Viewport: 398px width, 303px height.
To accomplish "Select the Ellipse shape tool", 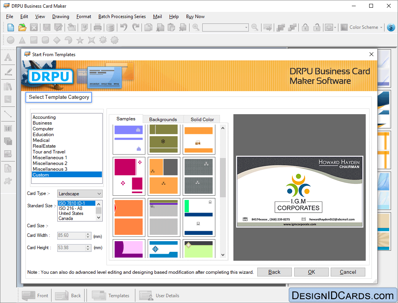I will [x=11, y=40].
